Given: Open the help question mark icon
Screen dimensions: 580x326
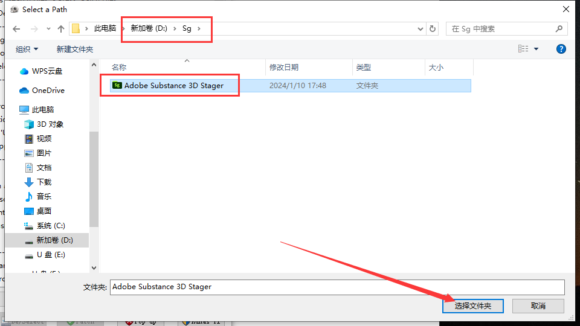Looking at the screenshot, I should pyautogui.click(x=561, y=49).
